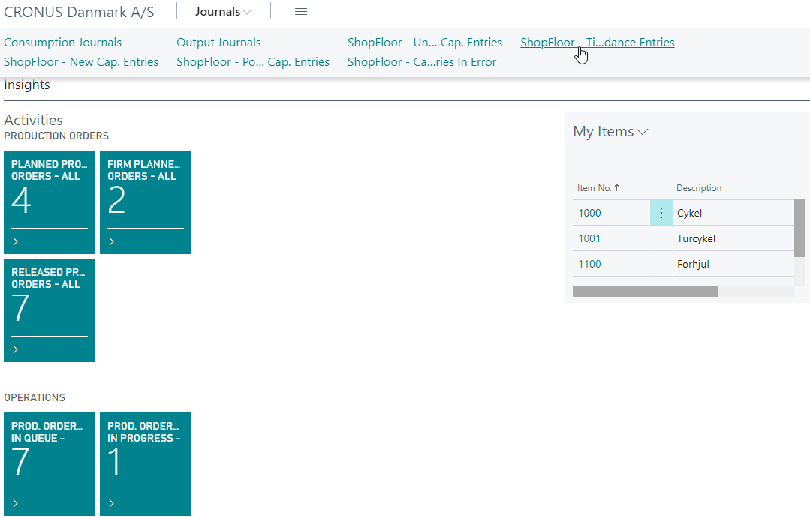Open Output Journals
The width and height of the screenshot is (810, 518).
(x=218, y=42)
